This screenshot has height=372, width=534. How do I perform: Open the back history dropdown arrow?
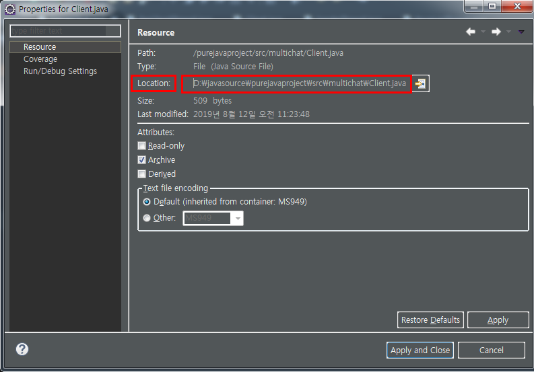pyautogui.click(x=483, y=32)
